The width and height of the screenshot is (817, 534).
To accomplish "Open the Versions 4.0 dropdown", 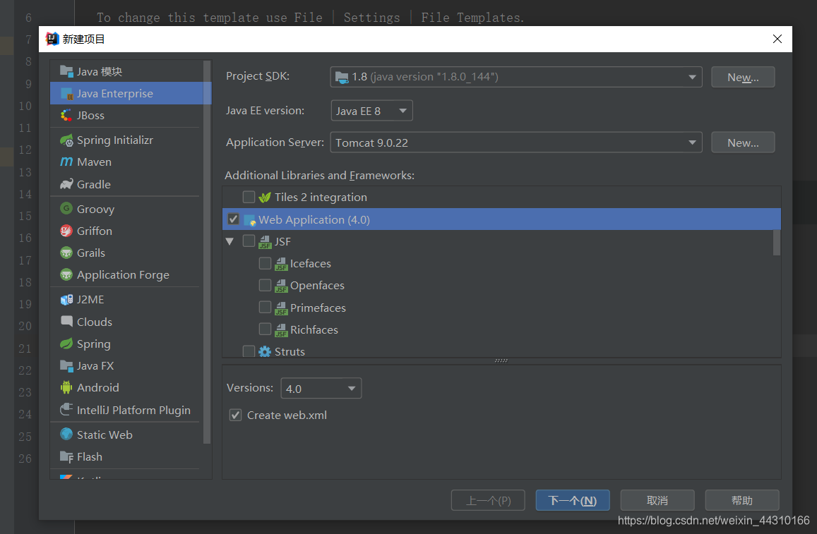I will tap(321, 388).
